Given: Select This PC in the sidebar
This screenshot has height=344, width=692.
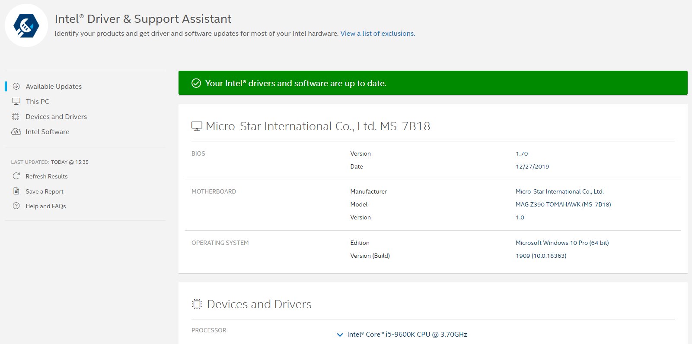Looking at the screenshot, I should tap(38, 102).
